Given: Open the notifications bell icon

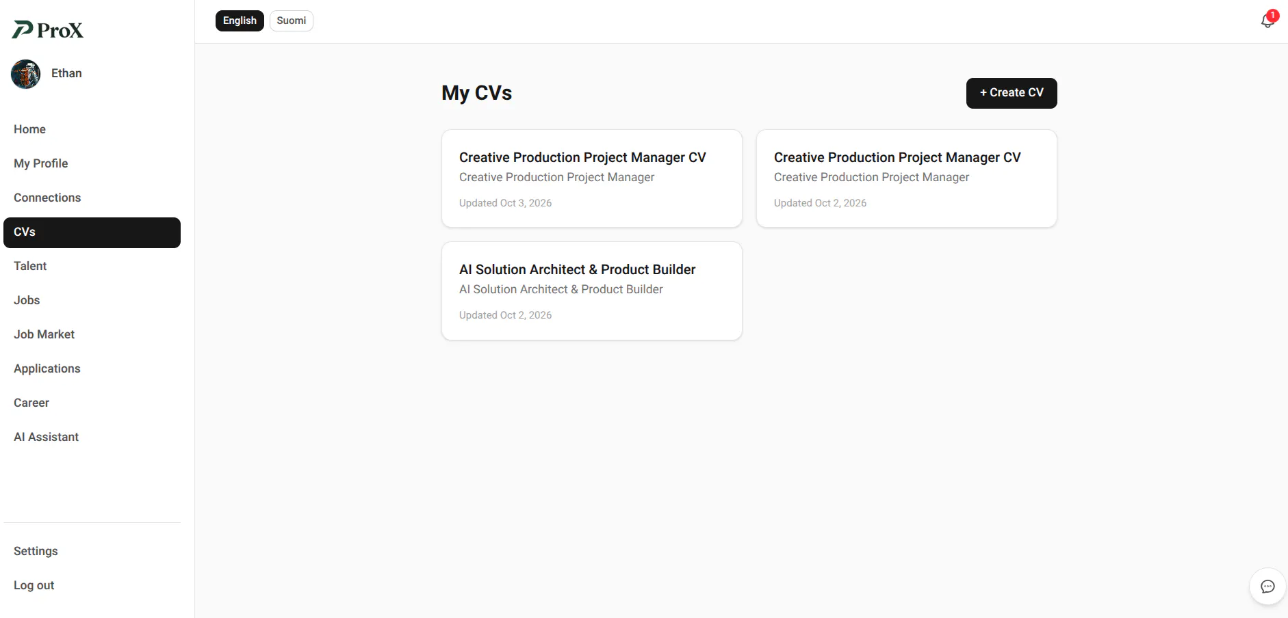Looking at the screenshot, I should [1268, 21].
